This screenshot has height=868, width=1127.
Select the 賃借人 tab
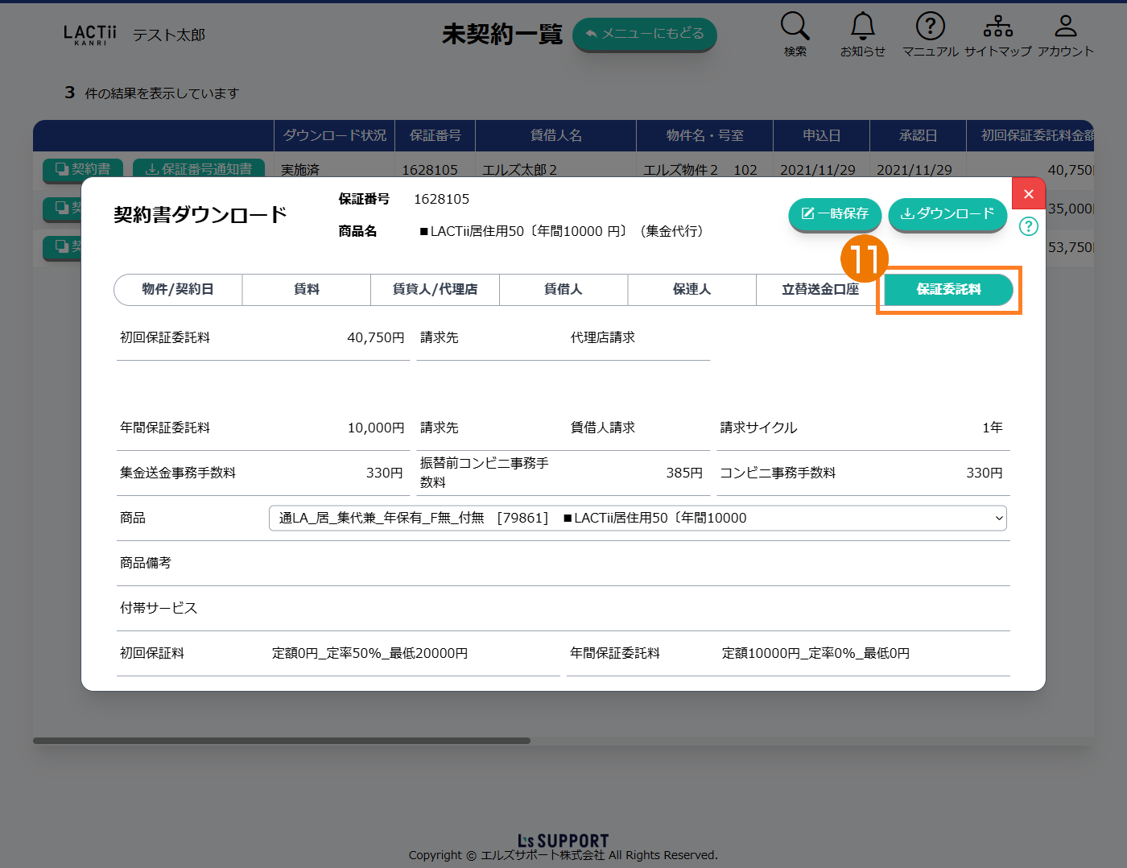pos(563,289)
